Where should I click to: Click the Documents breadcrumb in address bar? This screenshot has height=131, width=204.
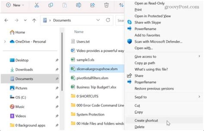(62, 20)
